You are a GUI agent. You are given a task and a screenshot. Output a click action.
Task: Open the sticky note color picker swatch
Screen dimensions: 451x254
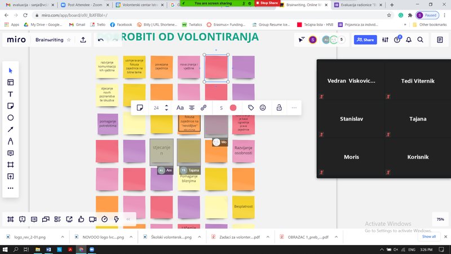[x=233, y=107]
